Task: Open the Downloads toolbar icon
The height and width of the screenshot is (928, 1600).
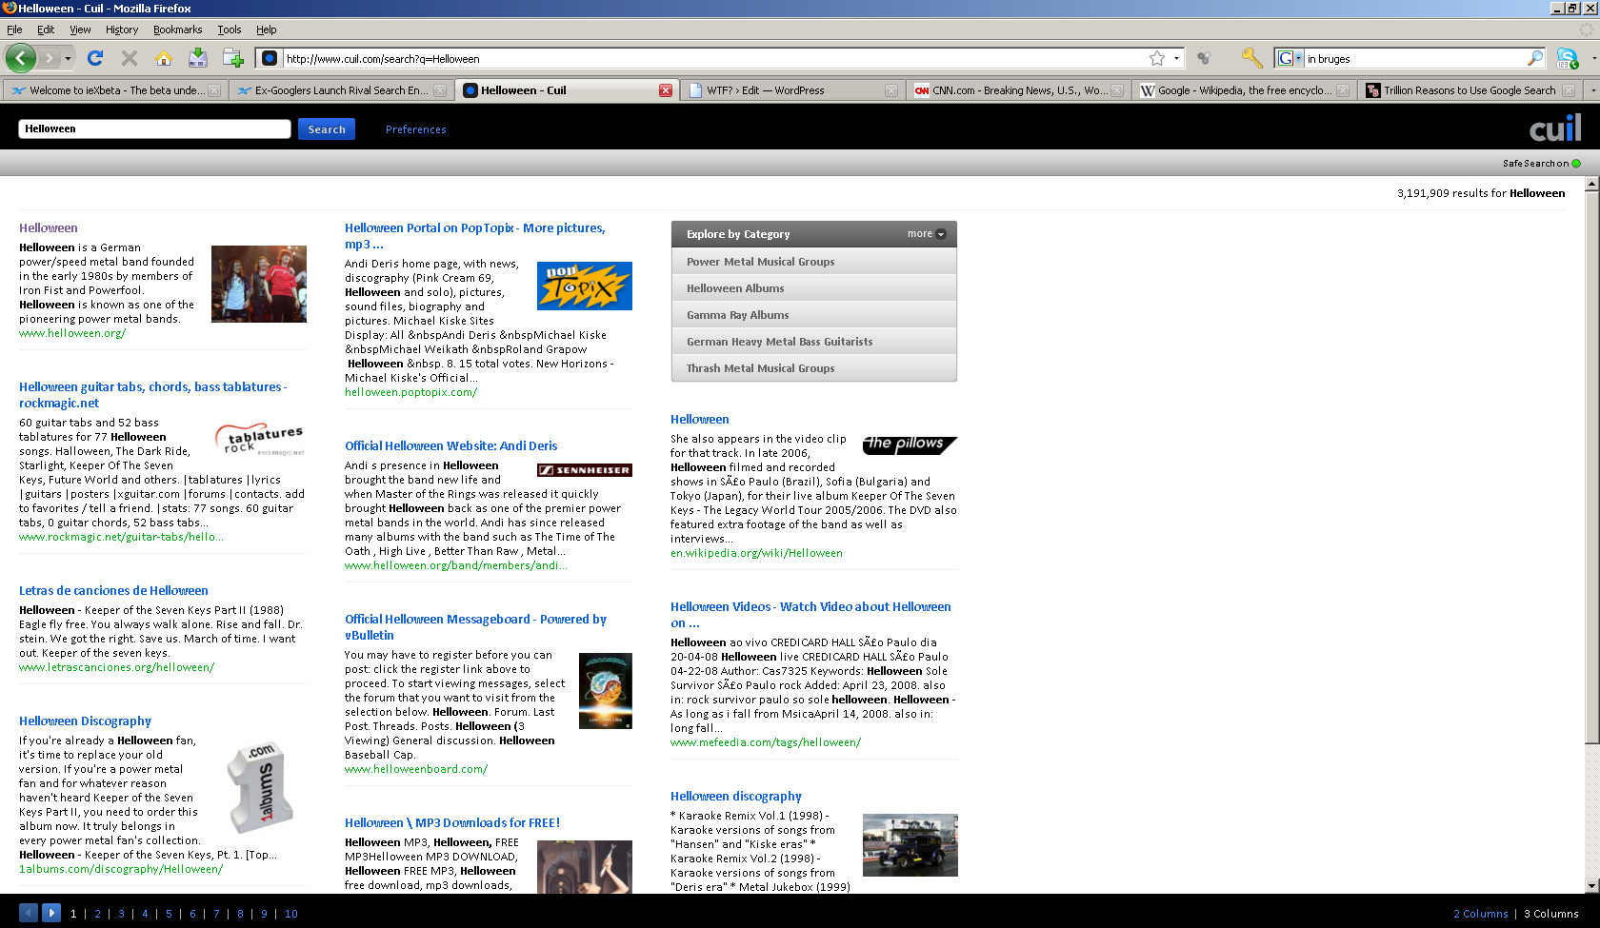Action: click(198, 58)
